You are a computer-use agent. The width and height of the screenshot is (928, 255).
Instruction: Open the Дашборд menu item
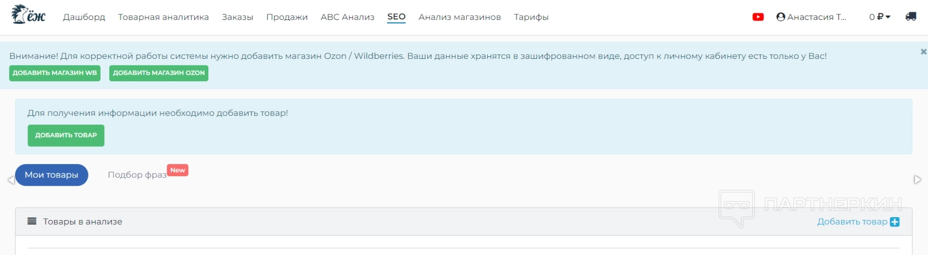84,17
